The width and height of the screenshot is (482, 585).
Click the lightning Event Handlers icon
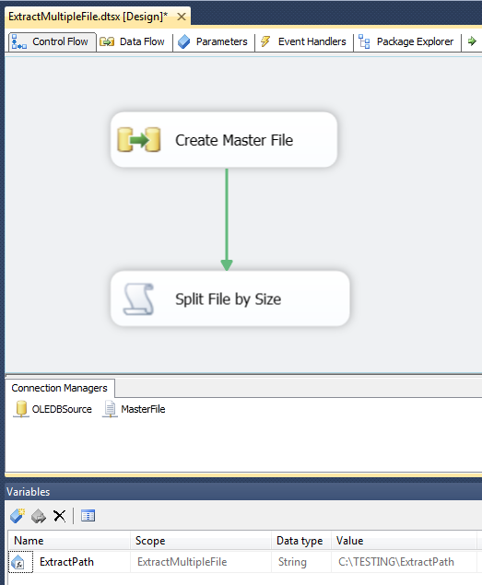click(x=265, y=41)
